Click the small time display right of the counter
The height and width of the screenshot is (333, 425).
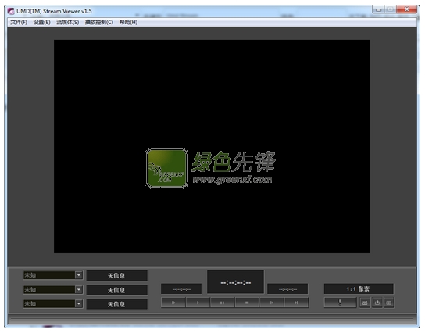[287, 289]
